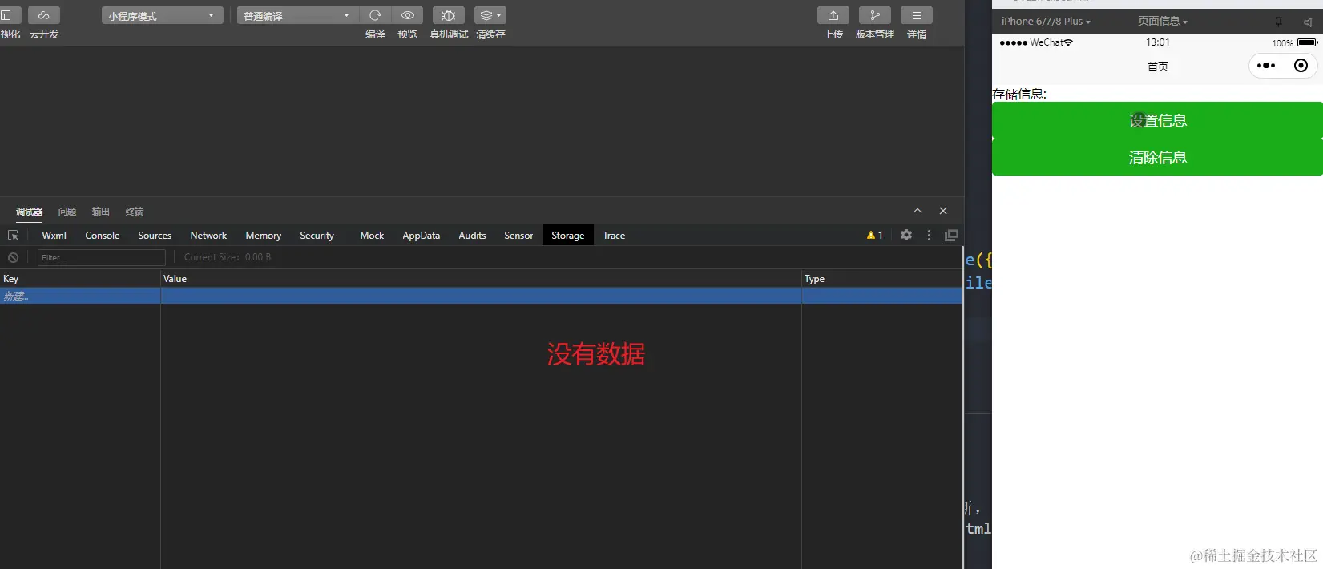The height and width of the screenshot is (569, 1323).
Task: Open the Wxml tab
Action: pyautogui.click(x=54, y=236)
